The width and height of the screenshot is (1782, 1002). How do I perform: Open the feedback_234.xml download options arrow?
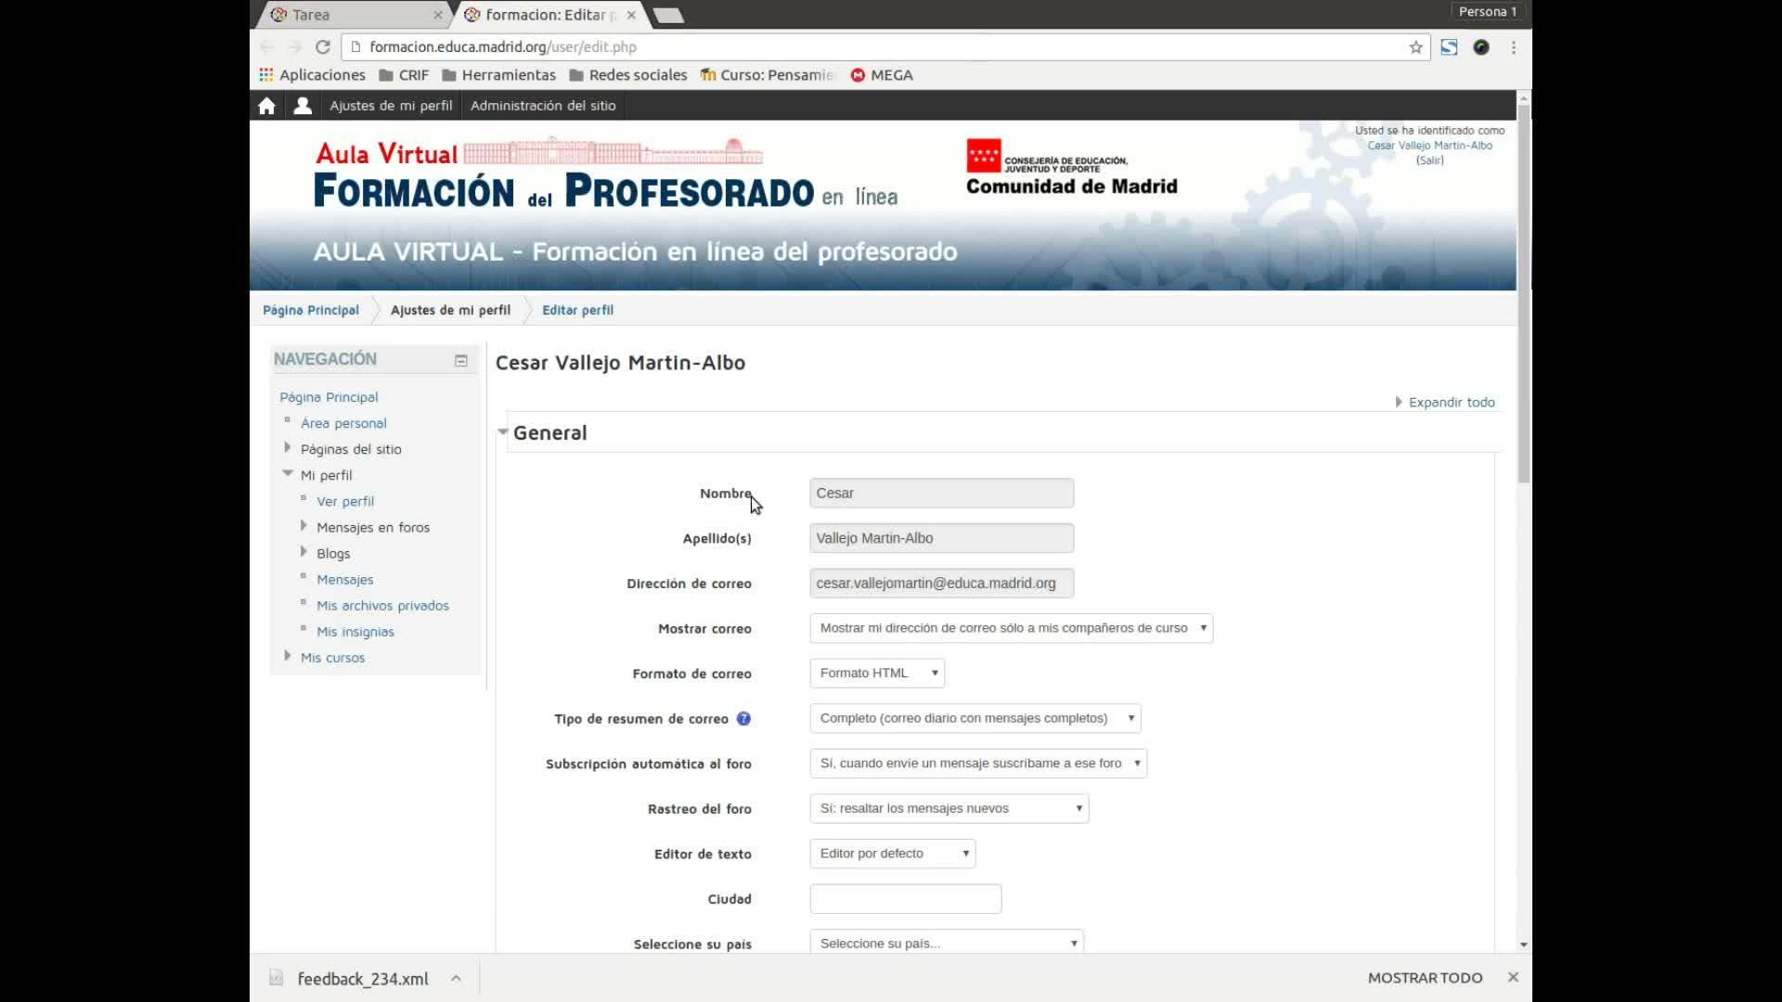[x=456, y=978]
